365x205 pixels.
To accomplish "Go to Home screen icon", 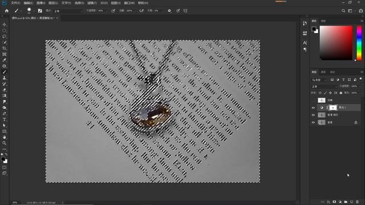I will 6,11.
